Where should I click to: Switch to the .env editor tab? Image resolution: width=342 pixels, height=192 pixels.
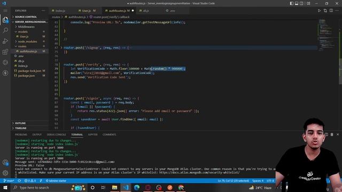(x=172, y=11)
